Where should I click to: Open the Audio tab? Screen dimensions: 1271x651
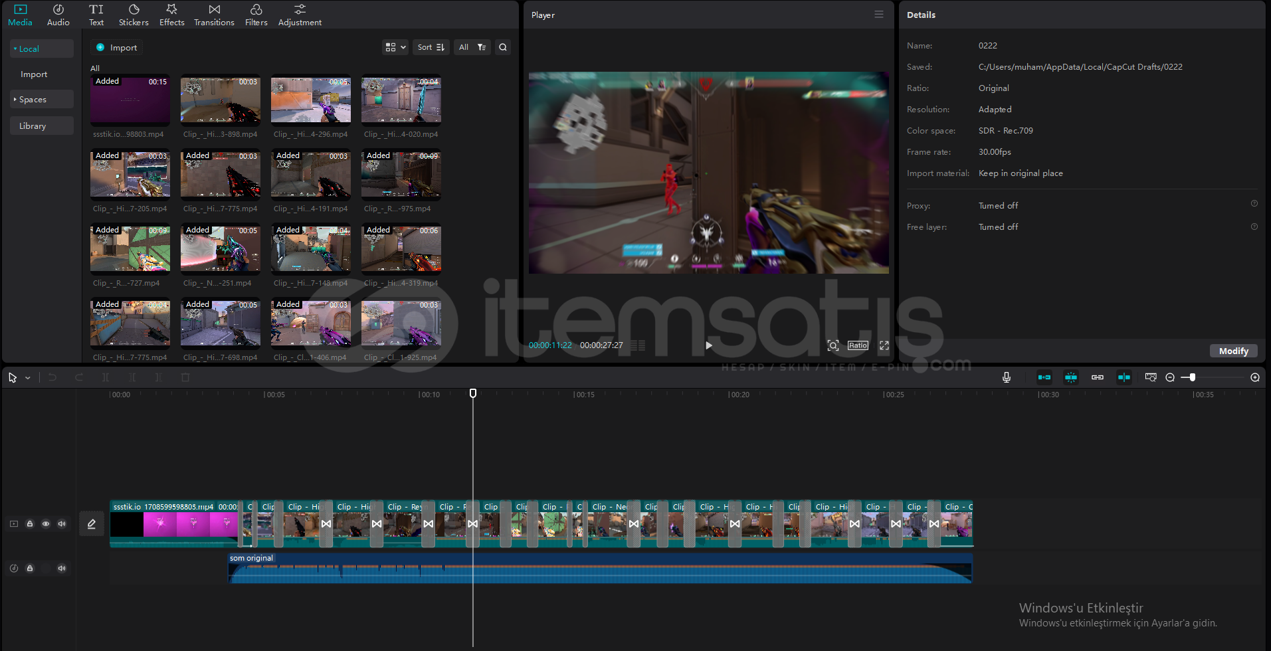pos(58,15)
